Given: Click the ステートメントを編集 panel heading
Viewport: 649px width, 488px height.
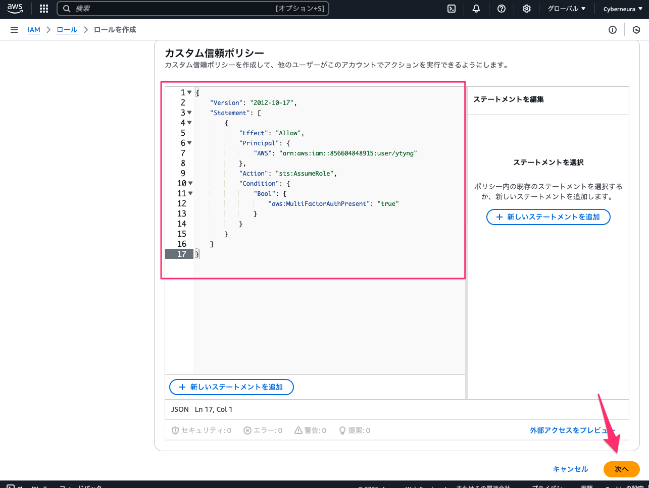Looking at the screenshot, I should point(509,99).
